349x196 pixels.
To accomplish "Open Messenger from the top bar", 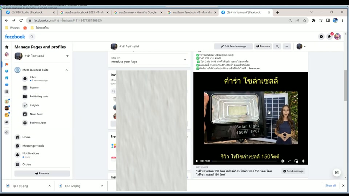I will point(321,37).
